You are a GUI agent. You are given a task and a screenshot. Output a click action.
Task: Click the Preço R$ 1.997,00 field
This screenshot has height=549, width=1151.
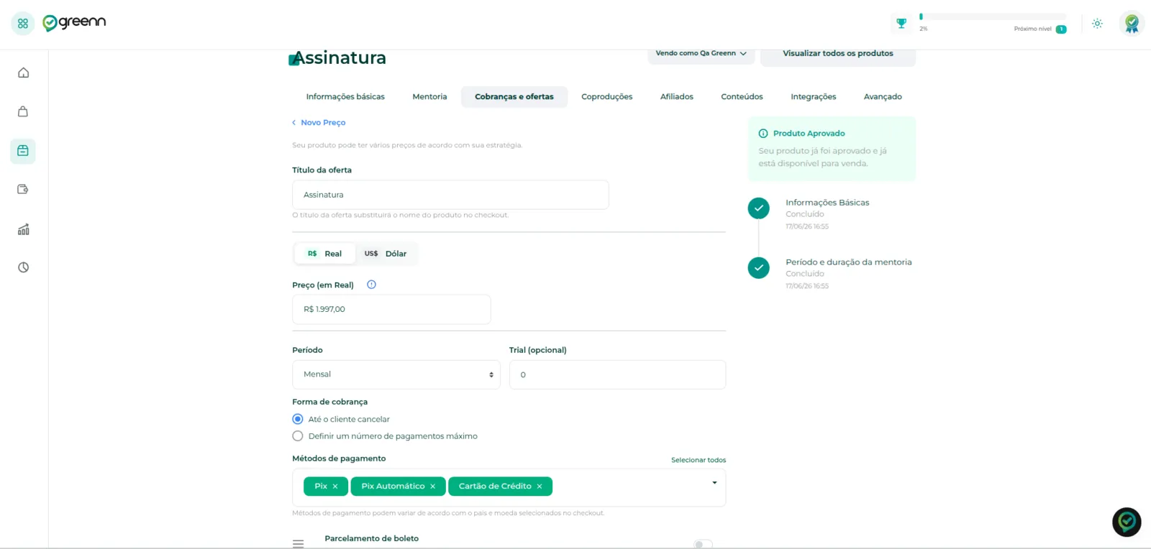pos(391,309)
